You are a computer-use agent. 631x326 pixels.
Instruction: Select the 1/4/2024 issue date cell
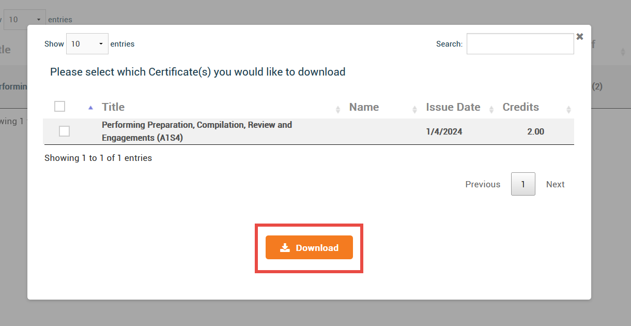tap(444, 131)
